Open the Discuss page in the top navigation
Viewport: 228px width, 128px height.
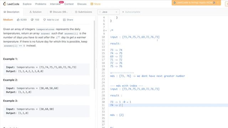coord(82,4)
